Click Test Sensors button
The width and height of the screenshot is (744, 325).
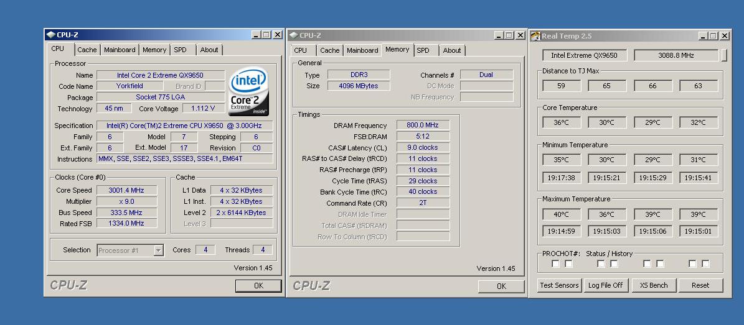click(560, 285)
